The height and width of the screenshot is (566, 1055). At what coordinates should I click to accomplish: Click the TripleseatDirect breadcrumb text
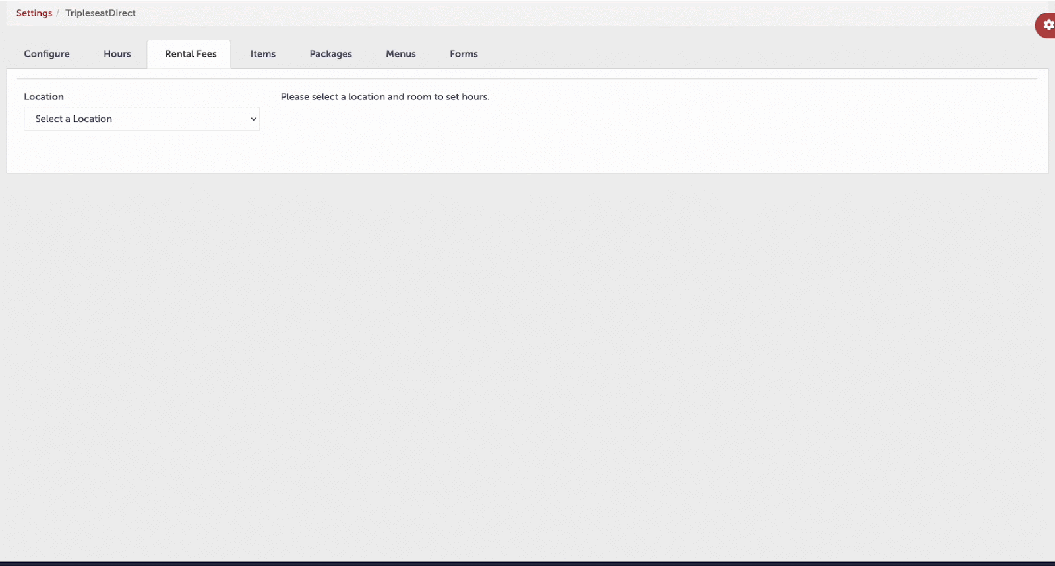[x=100, y=13]
